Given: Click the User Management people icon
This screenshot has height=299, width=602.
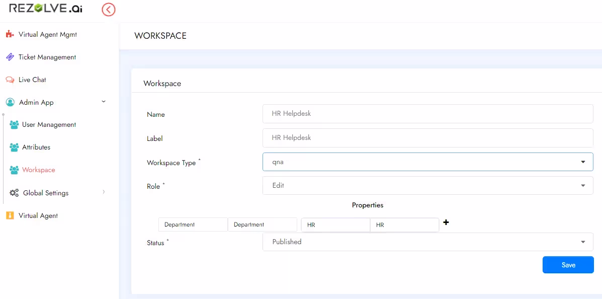Looking at the screenshot, I should point(14,124).
